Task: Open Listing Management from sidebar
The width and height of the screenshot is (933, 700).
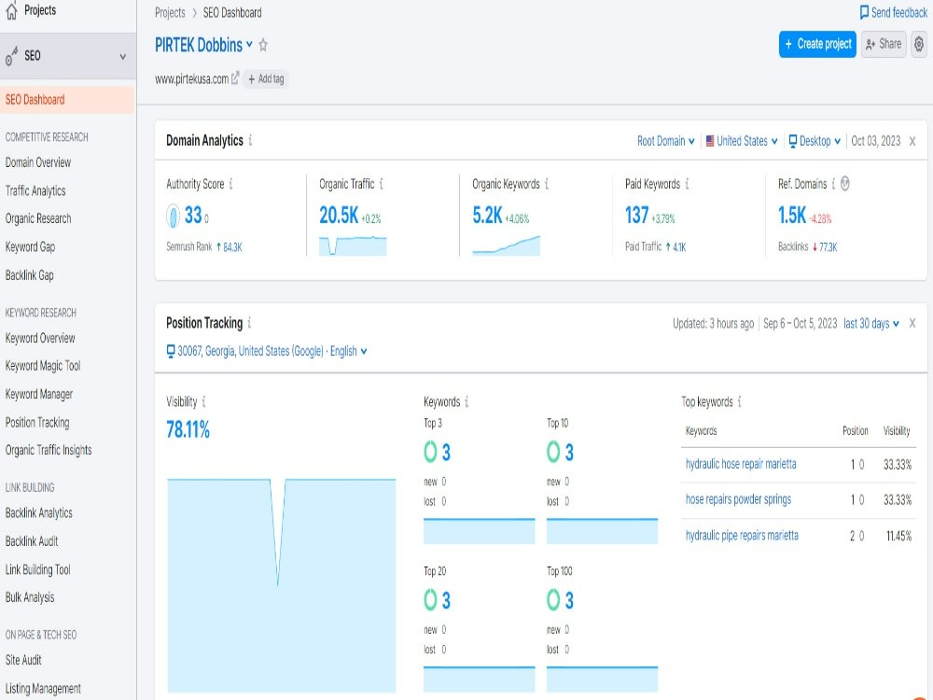Action: pyautogui.click(x=43, y=688)
